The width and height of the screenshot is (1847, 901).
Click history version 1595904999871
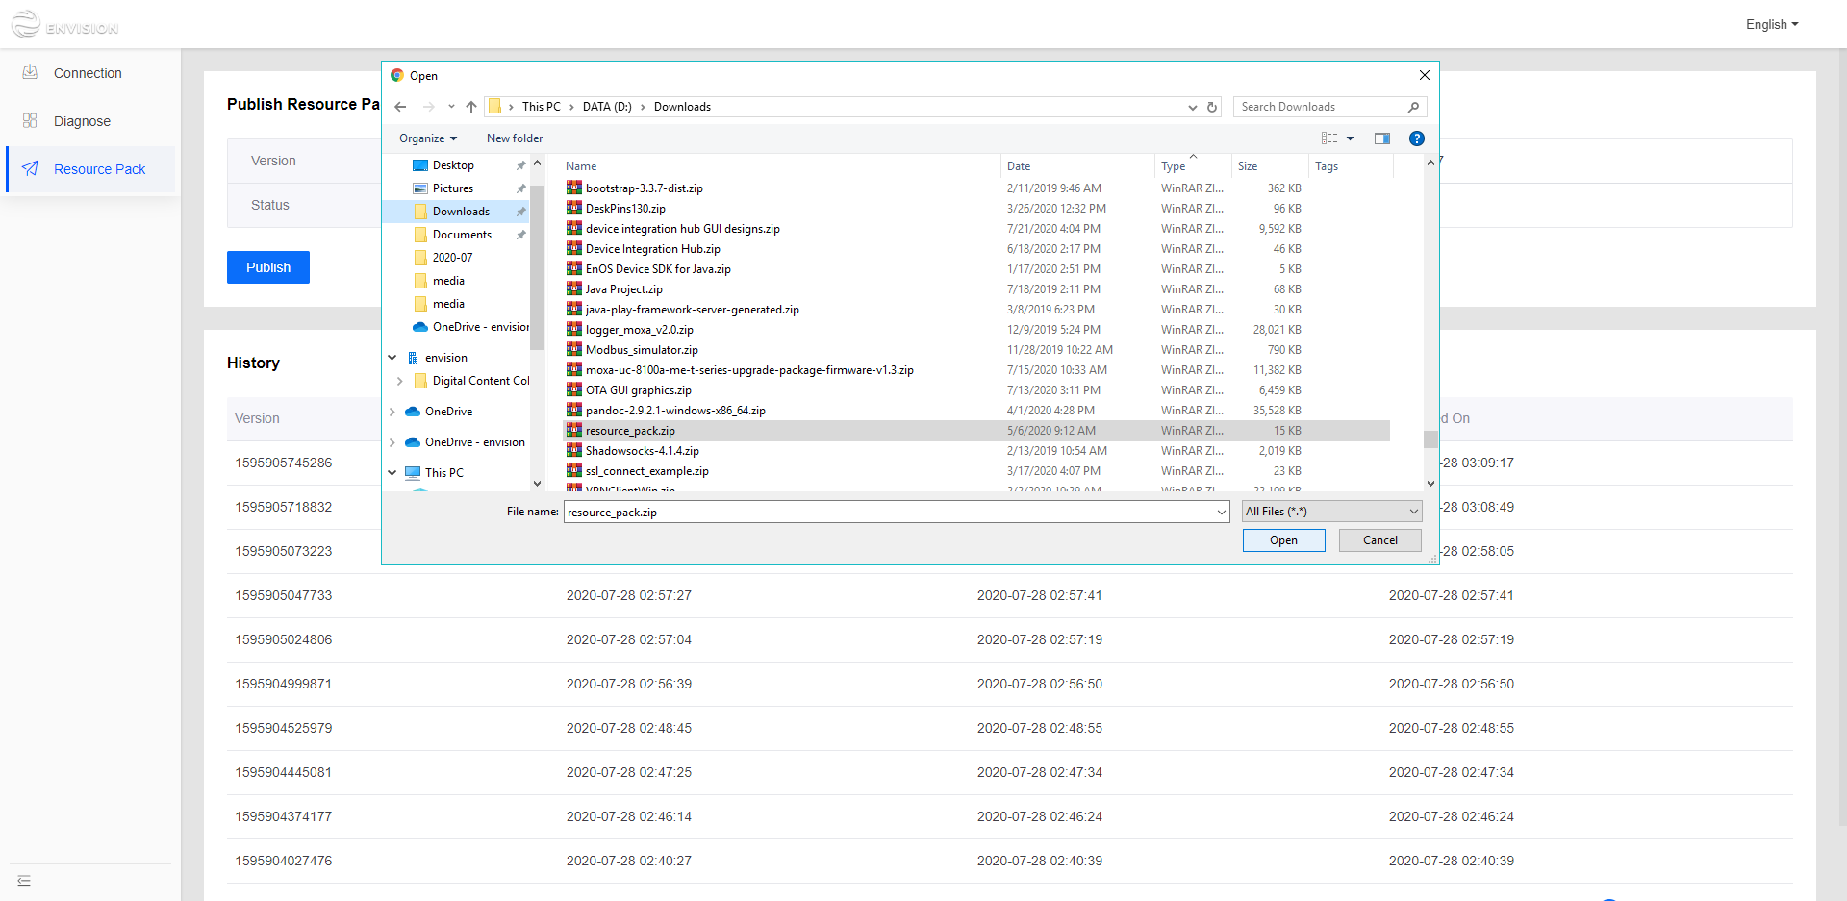pyautogui.click(x=284, y=684)
